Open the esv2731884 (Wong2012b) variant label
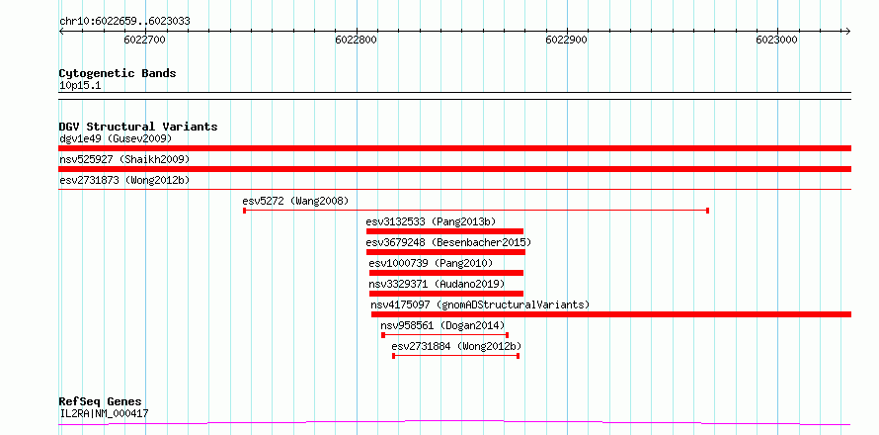The height and width of the screenshot is (435, 879). pyautogui.click(x=457, y=346)
